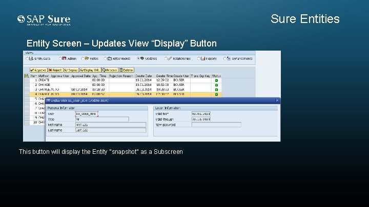Viewport: 369px width, 207px height.
Task: Click the Attachments folder icon
Action: tap(110, 58)
